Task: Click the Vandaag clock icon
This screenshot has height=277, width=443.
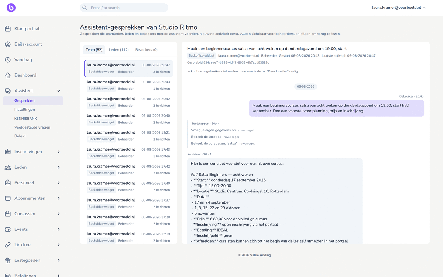Action: [8, 60]
